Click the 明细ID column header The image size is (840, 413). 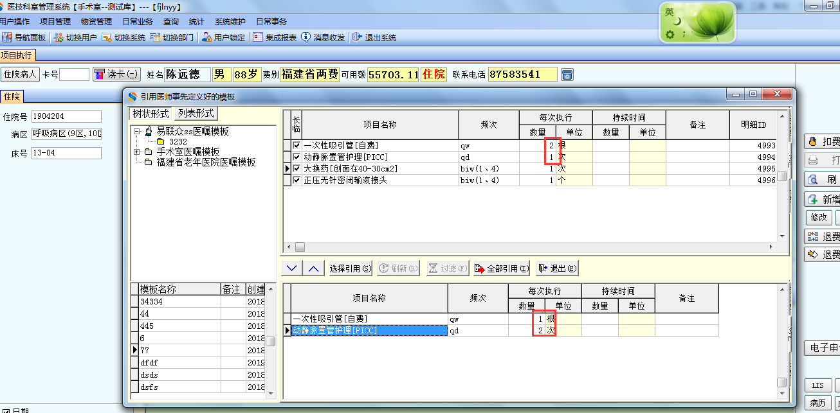[753, 125]
